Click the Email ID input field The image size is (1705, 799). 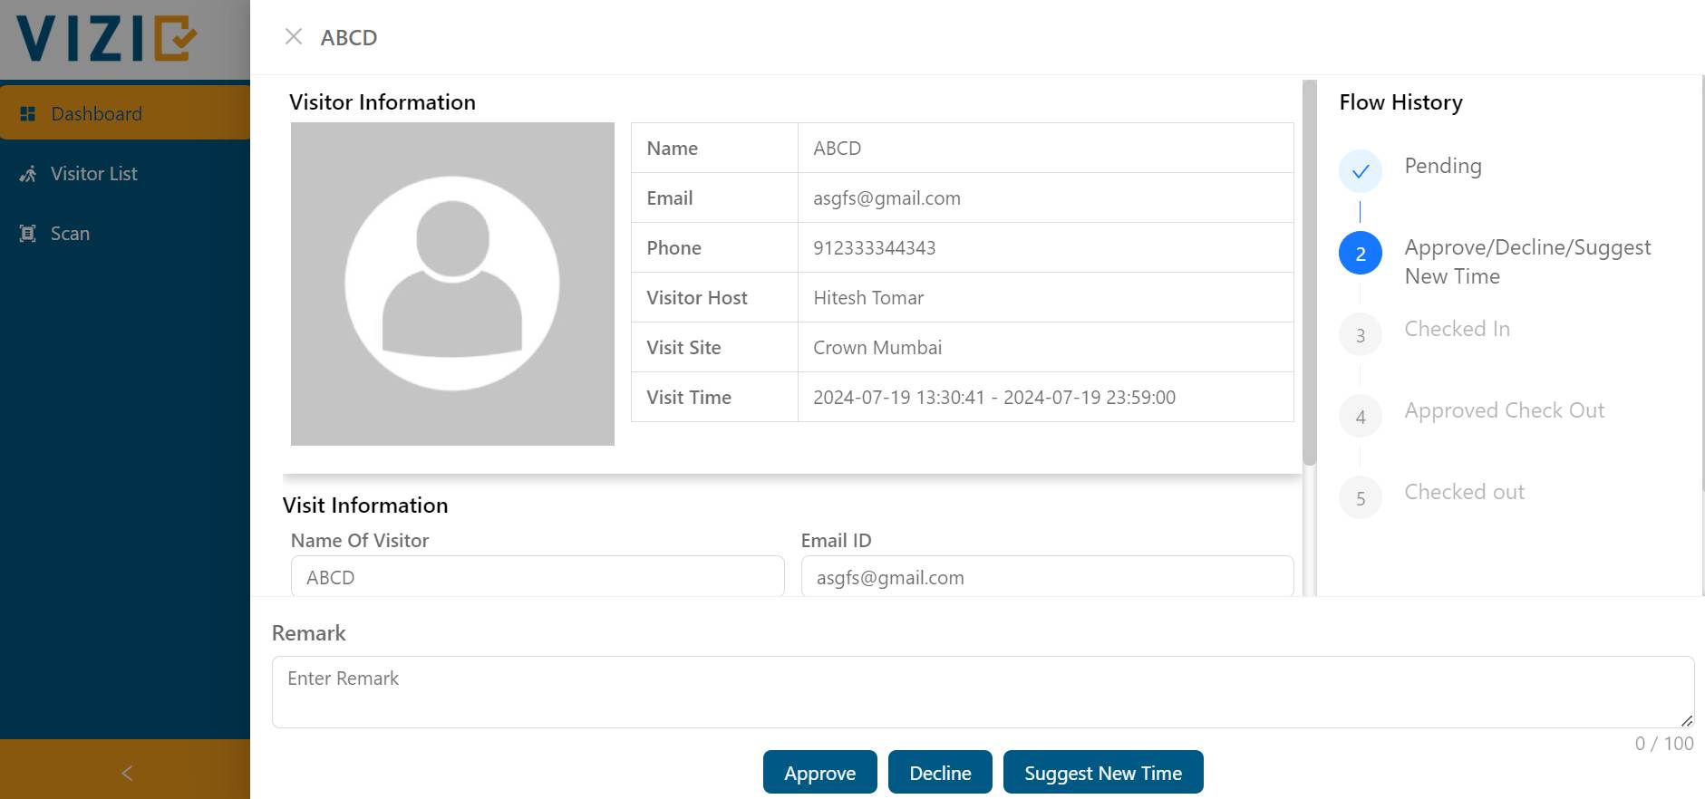click(x=1047, y=577)
